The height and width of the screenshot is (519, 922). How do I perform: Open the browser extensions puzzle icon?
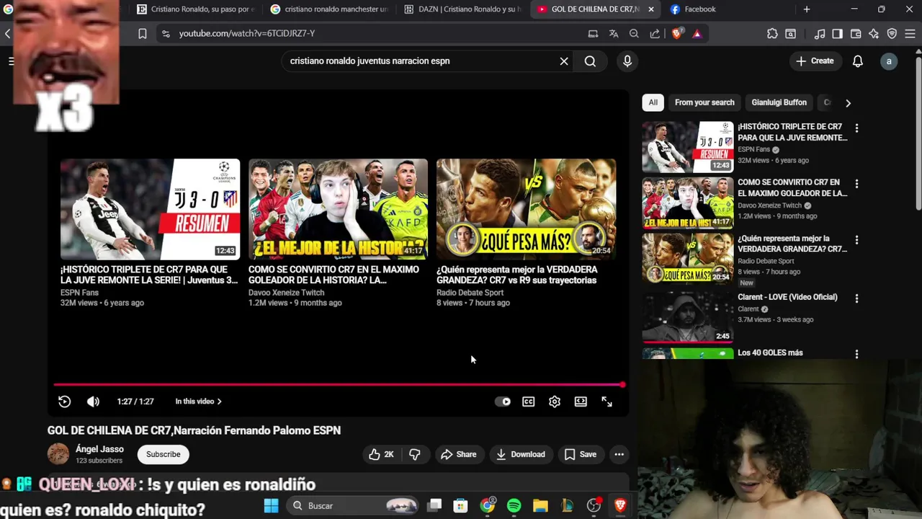[x=772, y=33]
